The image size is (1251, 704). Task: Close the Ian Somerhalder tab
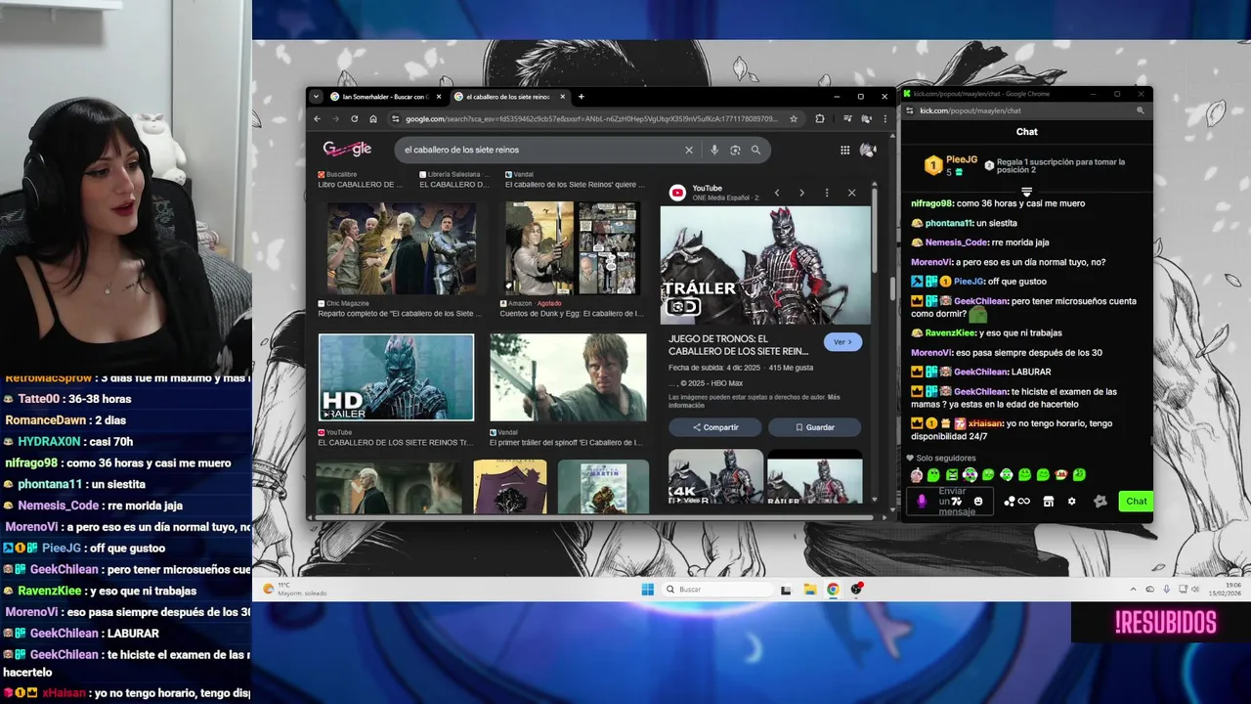pyautogui.click(x=439, y=97)
